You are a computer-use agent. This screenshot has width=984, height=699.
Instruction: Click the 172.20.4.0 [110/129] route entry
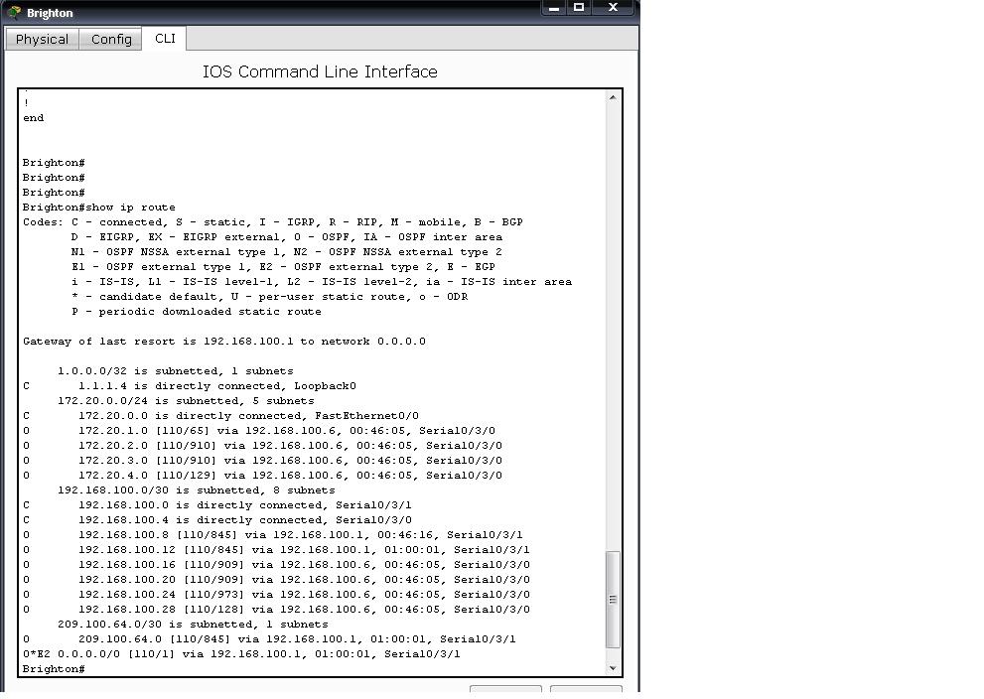tap(262, 475)
